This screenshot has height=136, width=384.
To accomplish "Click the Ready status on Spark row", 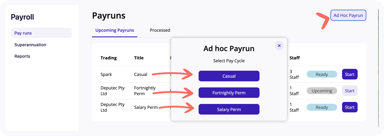I will pos(322,74).
